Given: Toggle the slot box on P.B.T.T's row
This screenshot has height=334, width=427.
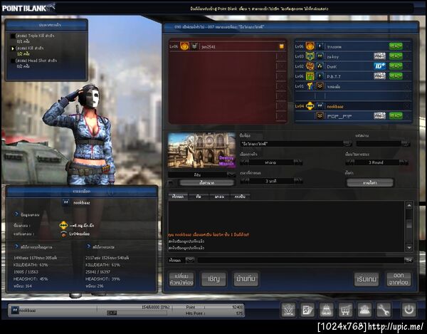Looking at the screenshot, I should [x=407, y=76].
